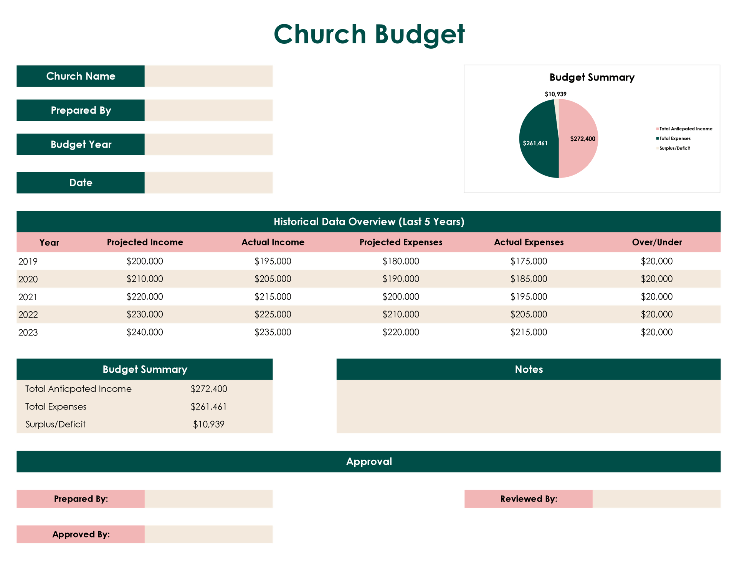Image resolution: width=737 pixels, height=569 pixels.
Task: Select the Approval section header
Action: (368, 462)
